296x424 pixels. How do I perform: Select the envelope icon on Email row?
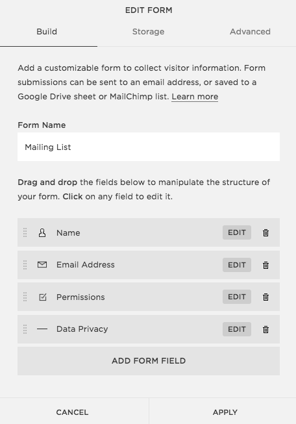[x=42, y=265]
